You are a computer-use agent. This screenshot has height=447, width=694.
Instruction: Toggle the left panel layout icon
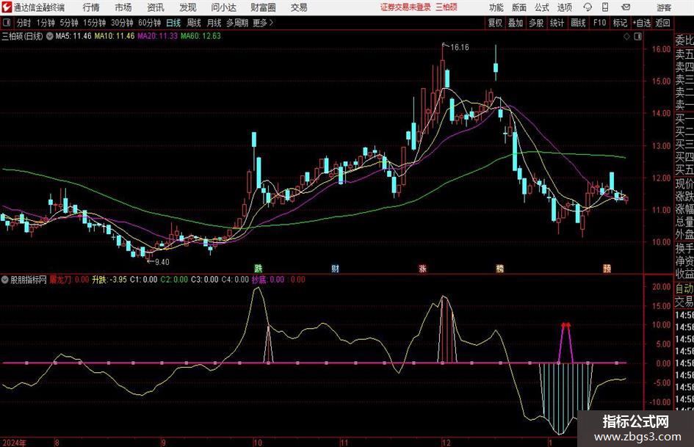[x=7, y=23]
